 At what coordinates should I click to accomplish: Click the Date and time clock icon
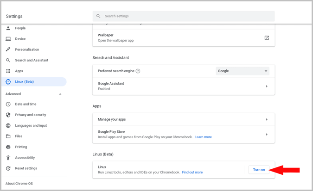click(8, 104)
